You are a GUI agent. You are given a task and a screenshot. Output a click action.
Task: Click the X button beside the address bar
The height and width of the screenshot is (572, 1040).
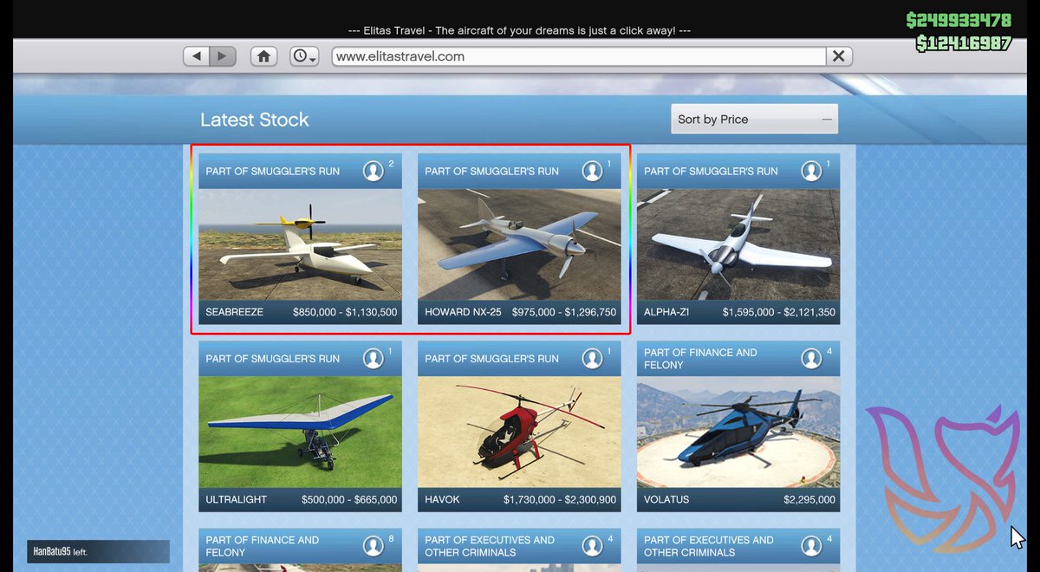pyautogui.click(x=838, y=56)
